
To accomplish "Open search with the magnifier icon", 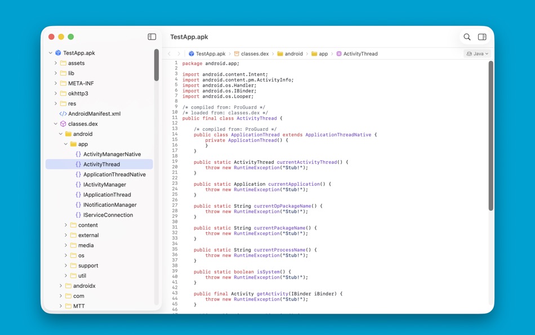I will coord(467,37).
